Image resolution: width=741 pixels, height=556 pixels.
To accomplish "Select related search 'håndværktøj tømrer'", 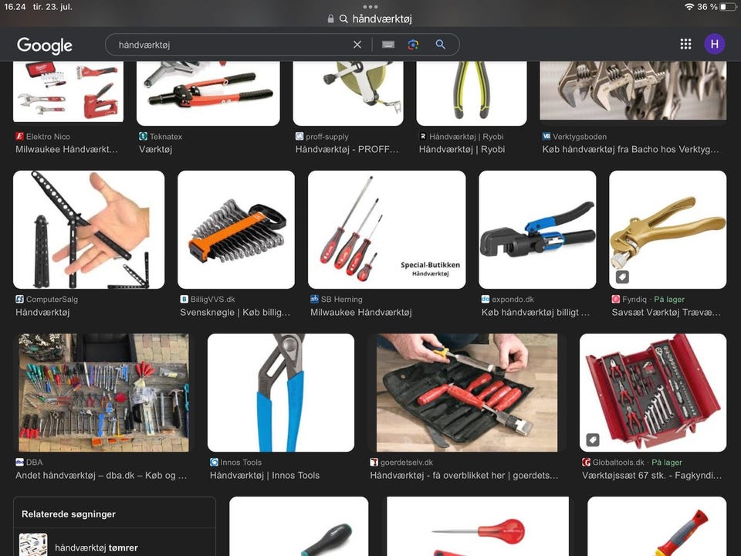I will point(96,548).
